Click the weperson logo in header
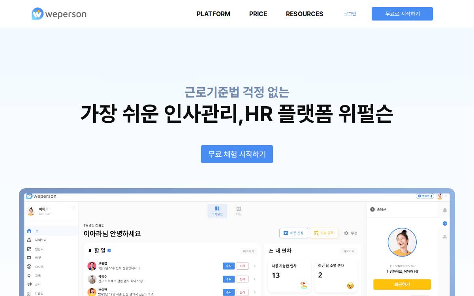 pyautogui.click(x=59, y=14)
